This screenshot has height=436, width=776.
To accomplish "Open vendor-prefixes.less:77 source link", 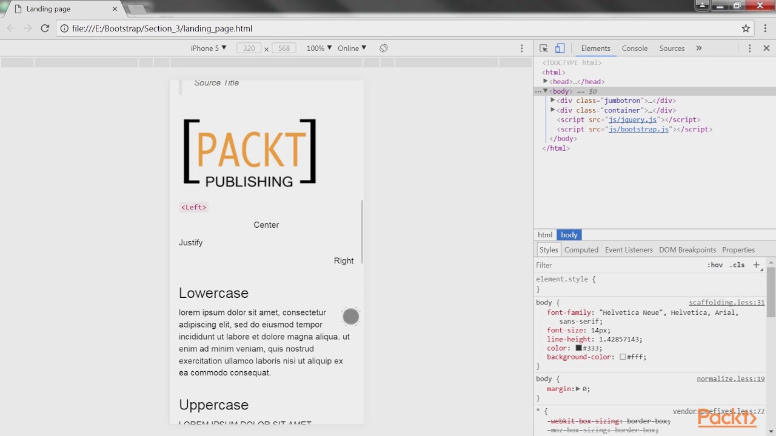I will pyautogui.click(x=718, y=411).
